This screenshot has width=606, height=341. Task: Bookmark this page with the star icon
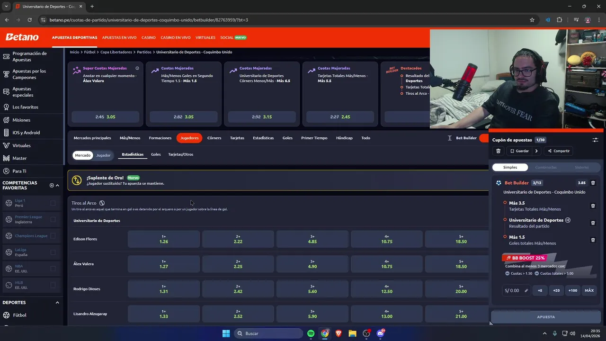(532, 20)
